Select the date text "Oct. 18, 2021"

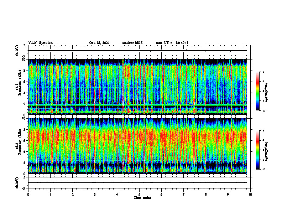pyautogui.click(x=99, y=43)
